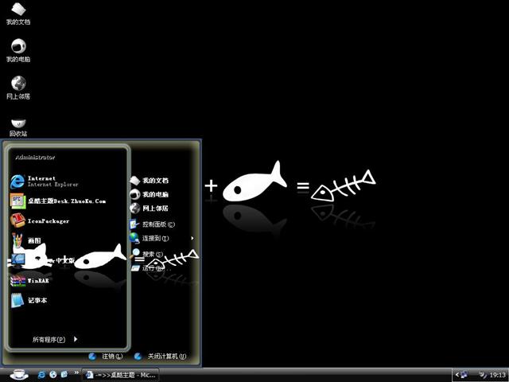Click the system tray clock showing 19:13
The image size is (509, 382).
[x=497, y=374]
